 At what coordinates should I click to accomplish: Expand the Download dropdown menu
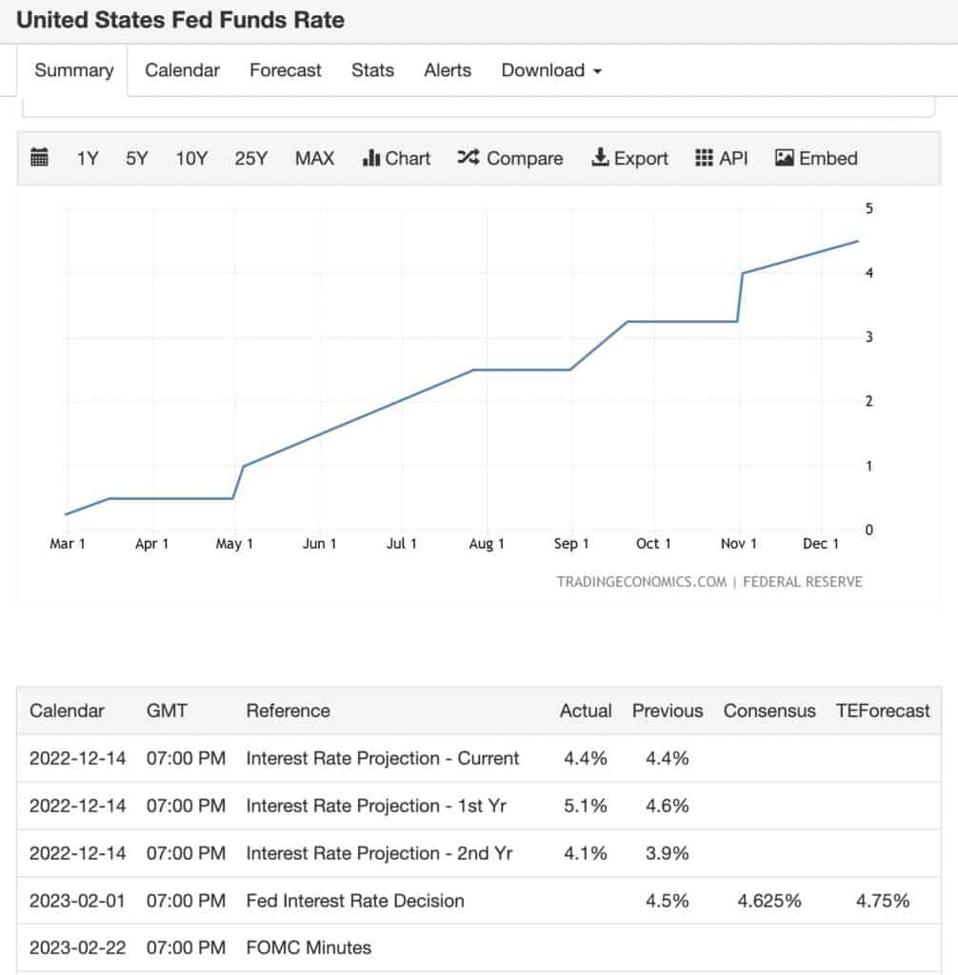click(551, 70)
